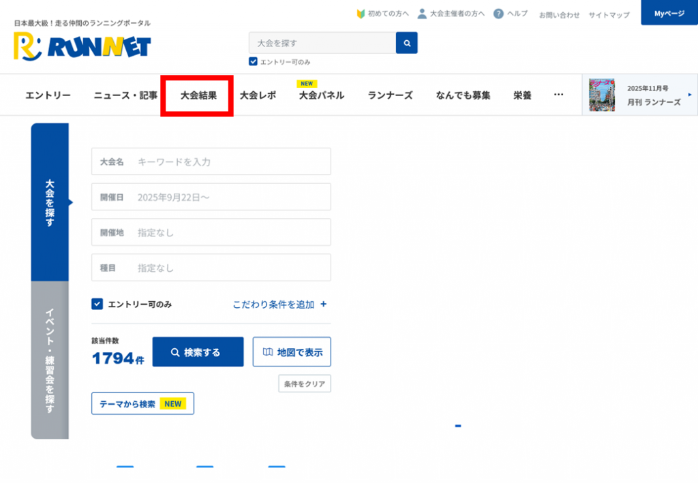Screen dimensions: 698x483
Task: Click 地図で表示 map button
Action: 292,352
